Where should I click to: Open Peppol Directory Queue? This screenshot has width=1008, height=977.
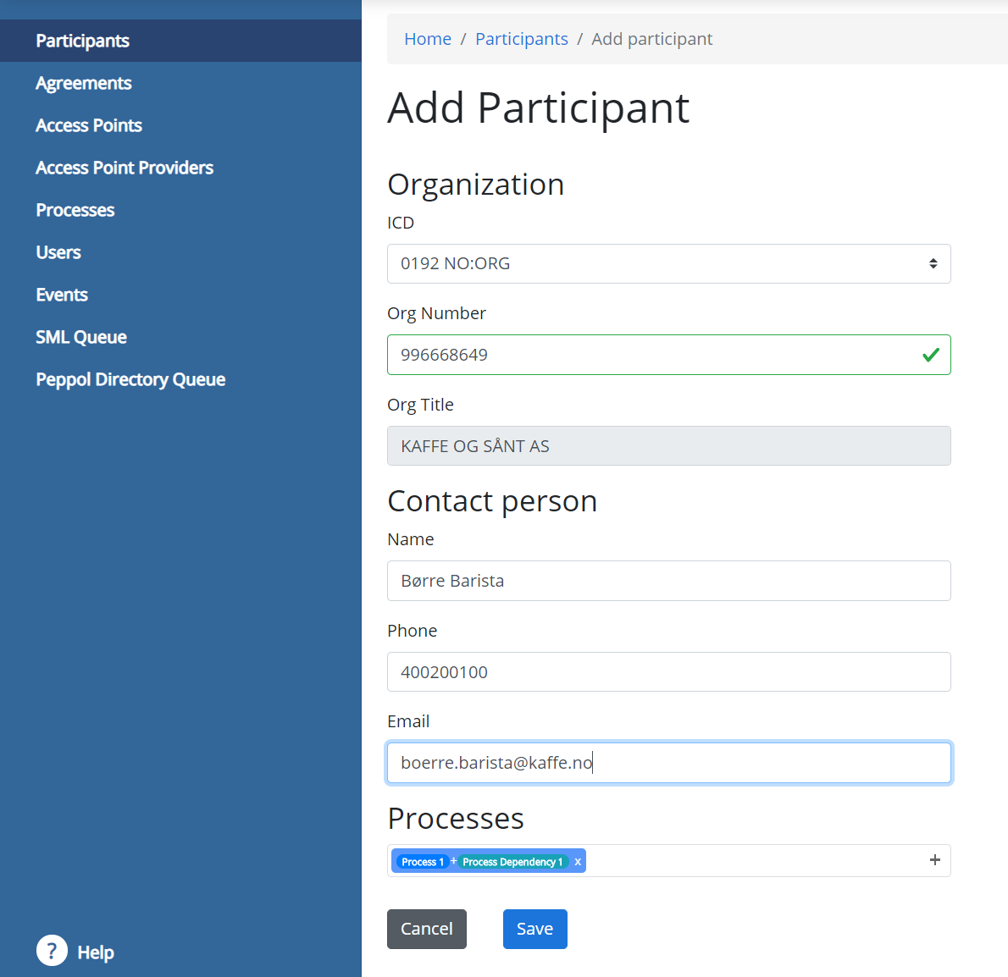130,379
